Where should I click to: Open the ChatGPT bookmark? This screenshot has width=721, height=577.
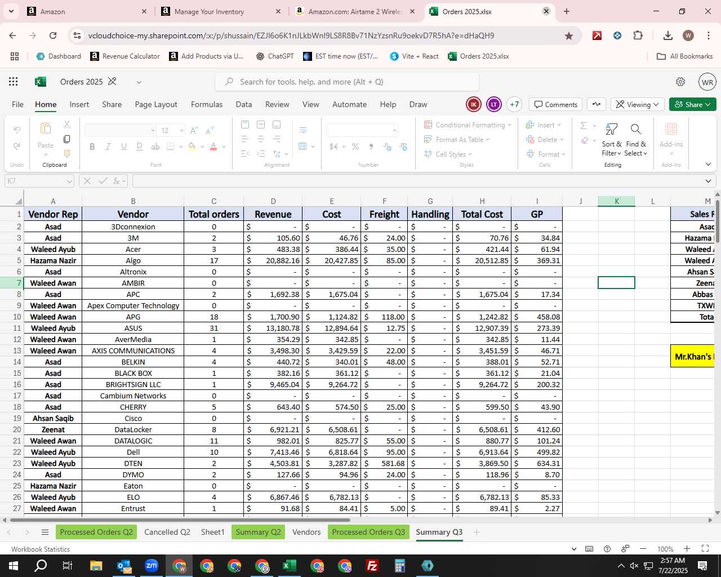point(275,56)
